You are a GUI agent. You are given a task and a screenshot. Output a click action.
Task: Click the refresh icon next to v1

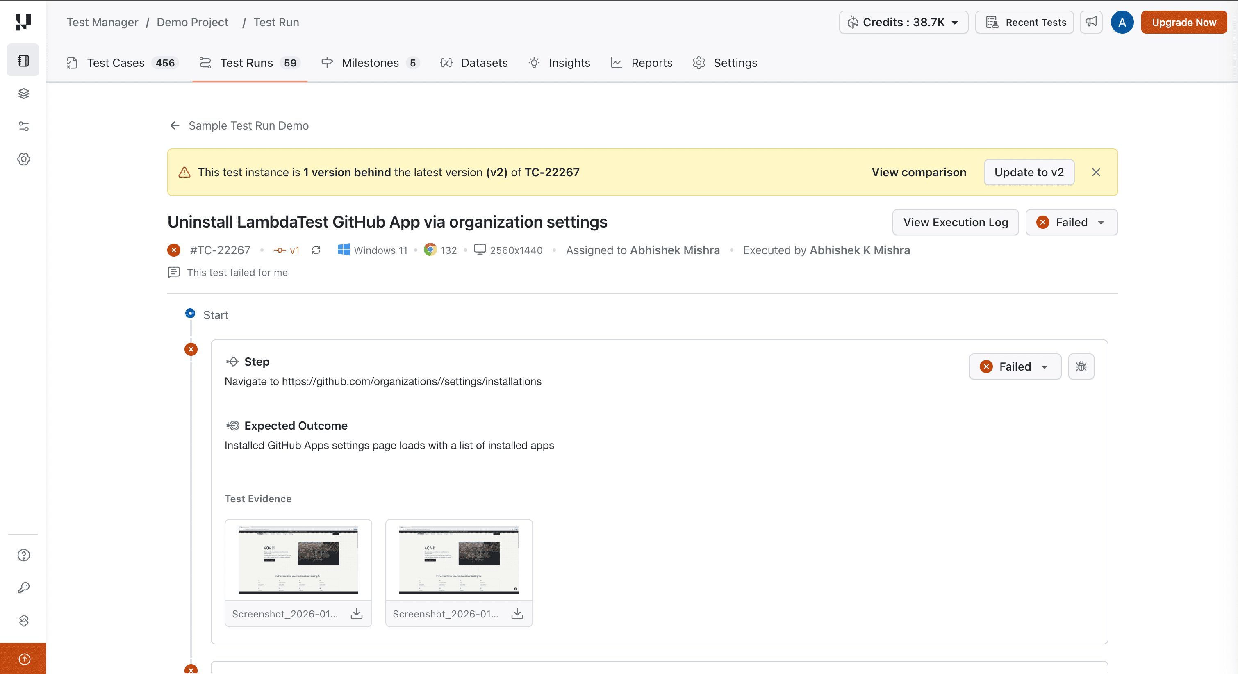coord(316,250)
